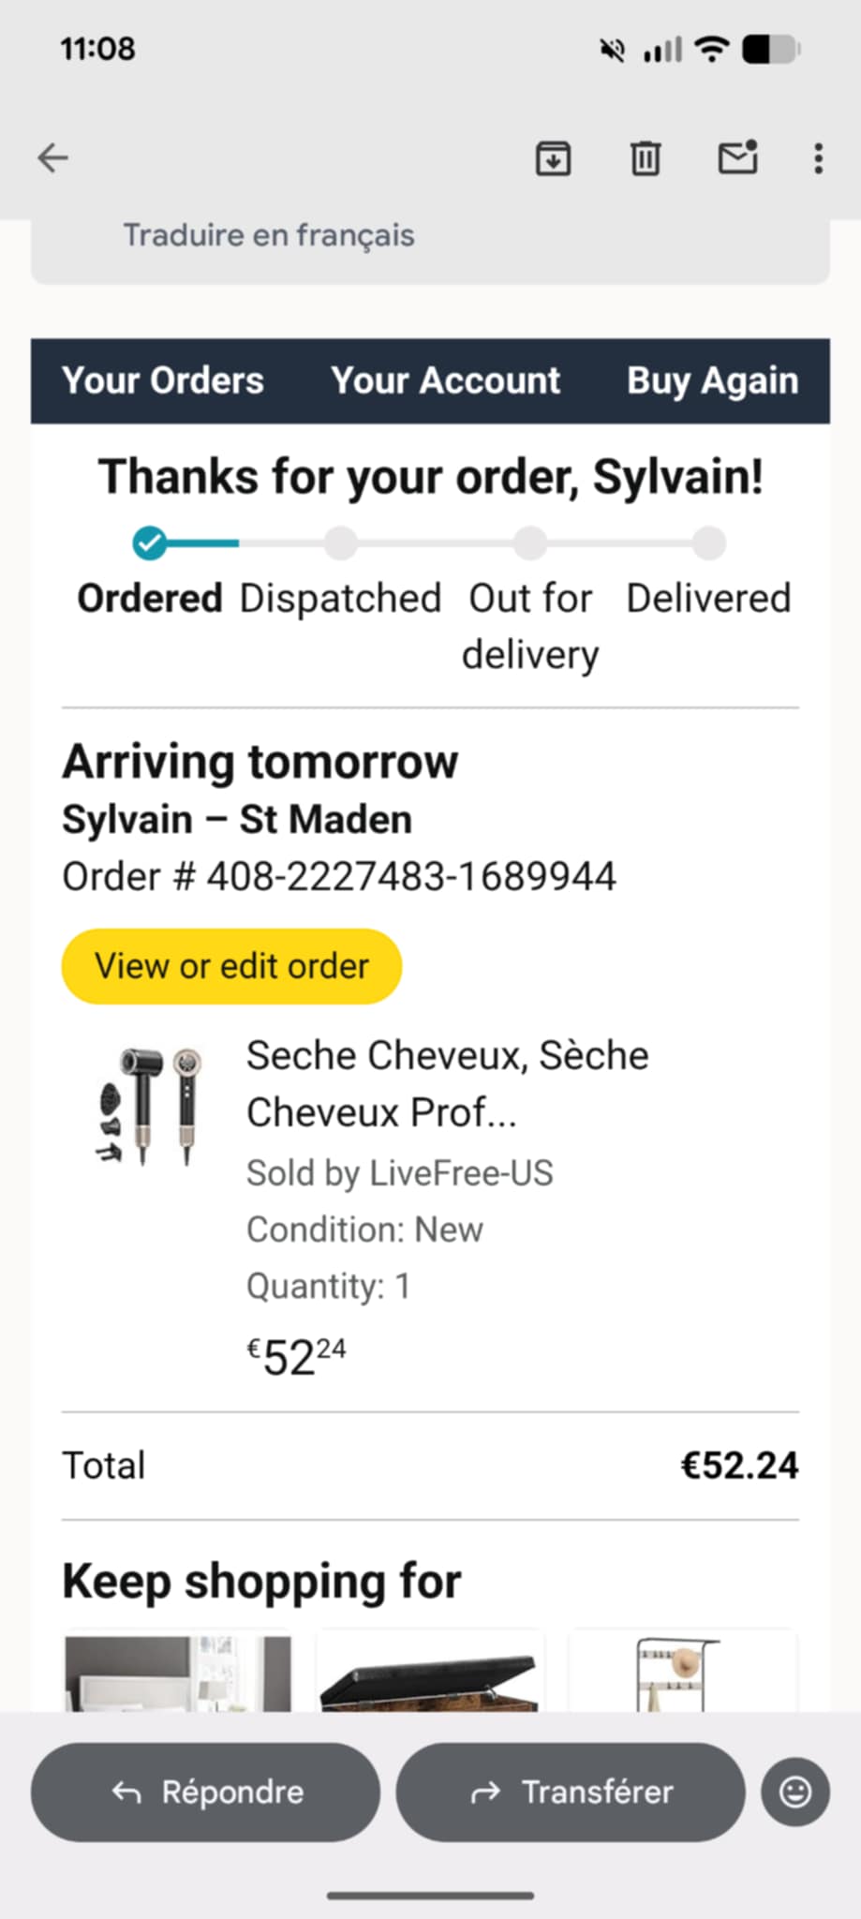Open the three-dot more options menu
This screenshot has height=1919, width=861.
click(x=818, y=158)
